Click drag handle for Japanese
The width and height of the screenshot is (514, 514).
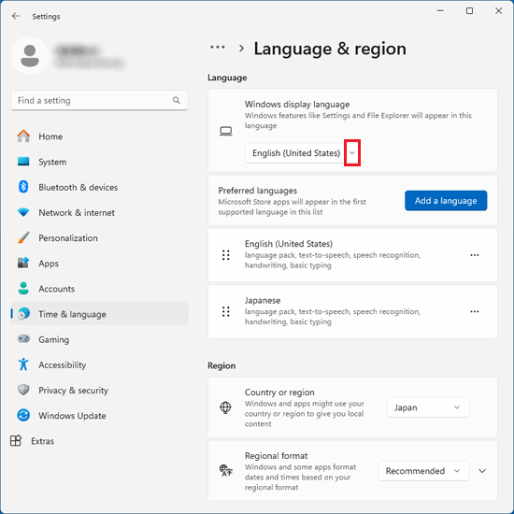point(225,311)
